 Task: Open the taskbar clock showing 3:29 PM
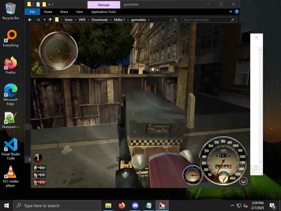pyautogui.click(x=257, y=206)
